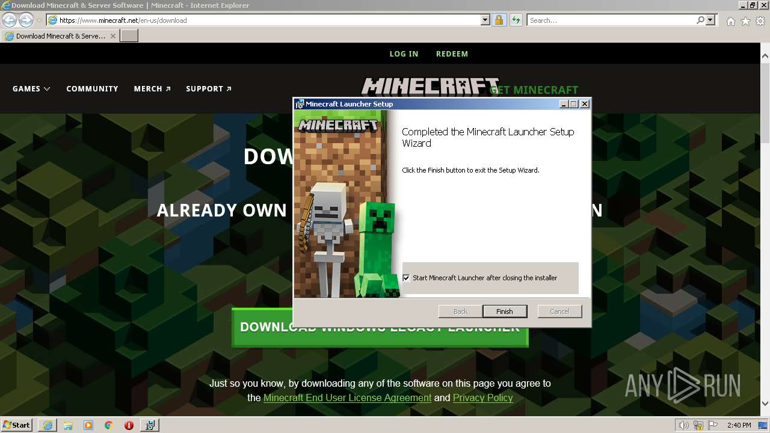Open a new blank browser tab
The height and width of the screenshot is (433, 770).
click(x=129, y=36)
